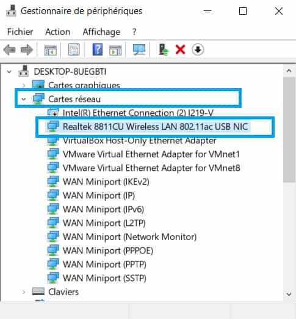Select Intel(R) Ethernet Connection (2) I219-V
The height and width of the screenshot is (319, 296).
point(138,113)
